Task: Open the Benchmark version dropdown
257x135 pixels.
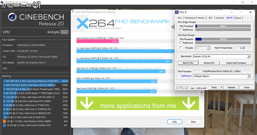Action: [x=249, y=57]
